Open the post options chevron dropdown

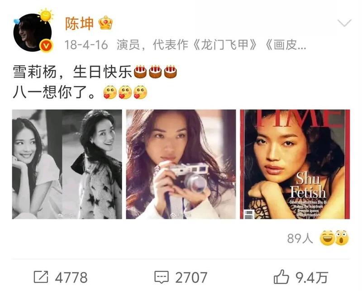344,23
